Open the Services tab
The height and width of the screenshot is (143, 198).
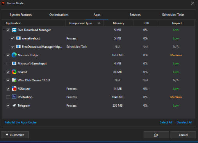click(135, 14)
